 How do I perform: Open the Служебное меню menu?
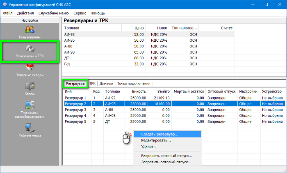(53, 13)
